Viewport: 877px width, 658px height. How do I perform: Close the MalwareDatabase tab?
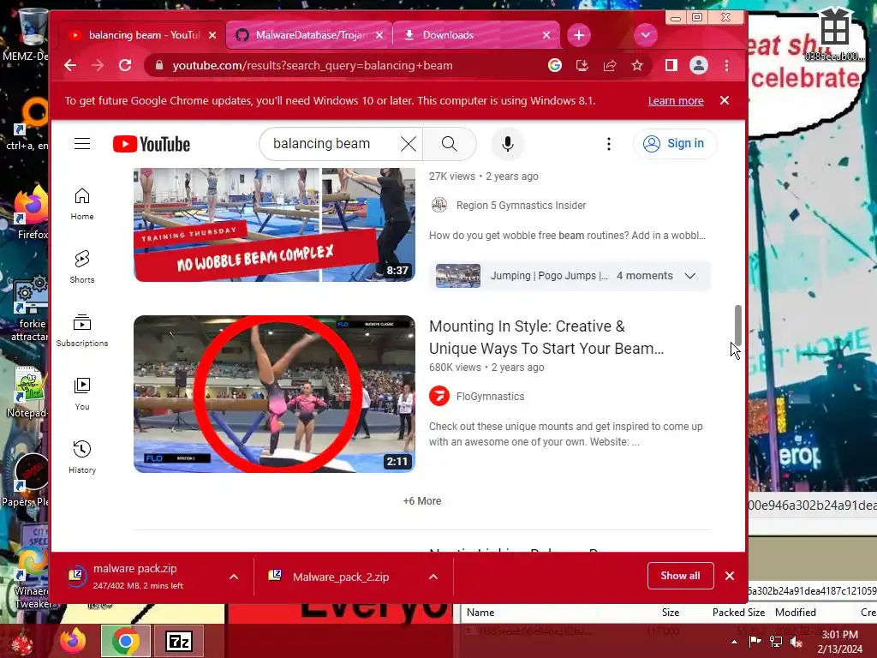[x=379, y=35]
